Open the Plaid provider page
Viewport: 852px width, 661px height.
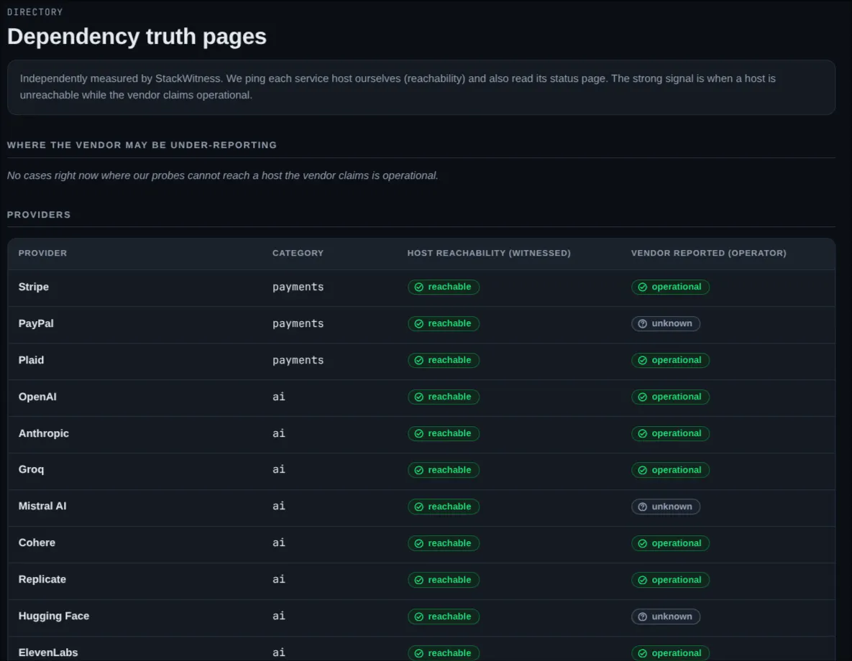(x=31, y=360)
